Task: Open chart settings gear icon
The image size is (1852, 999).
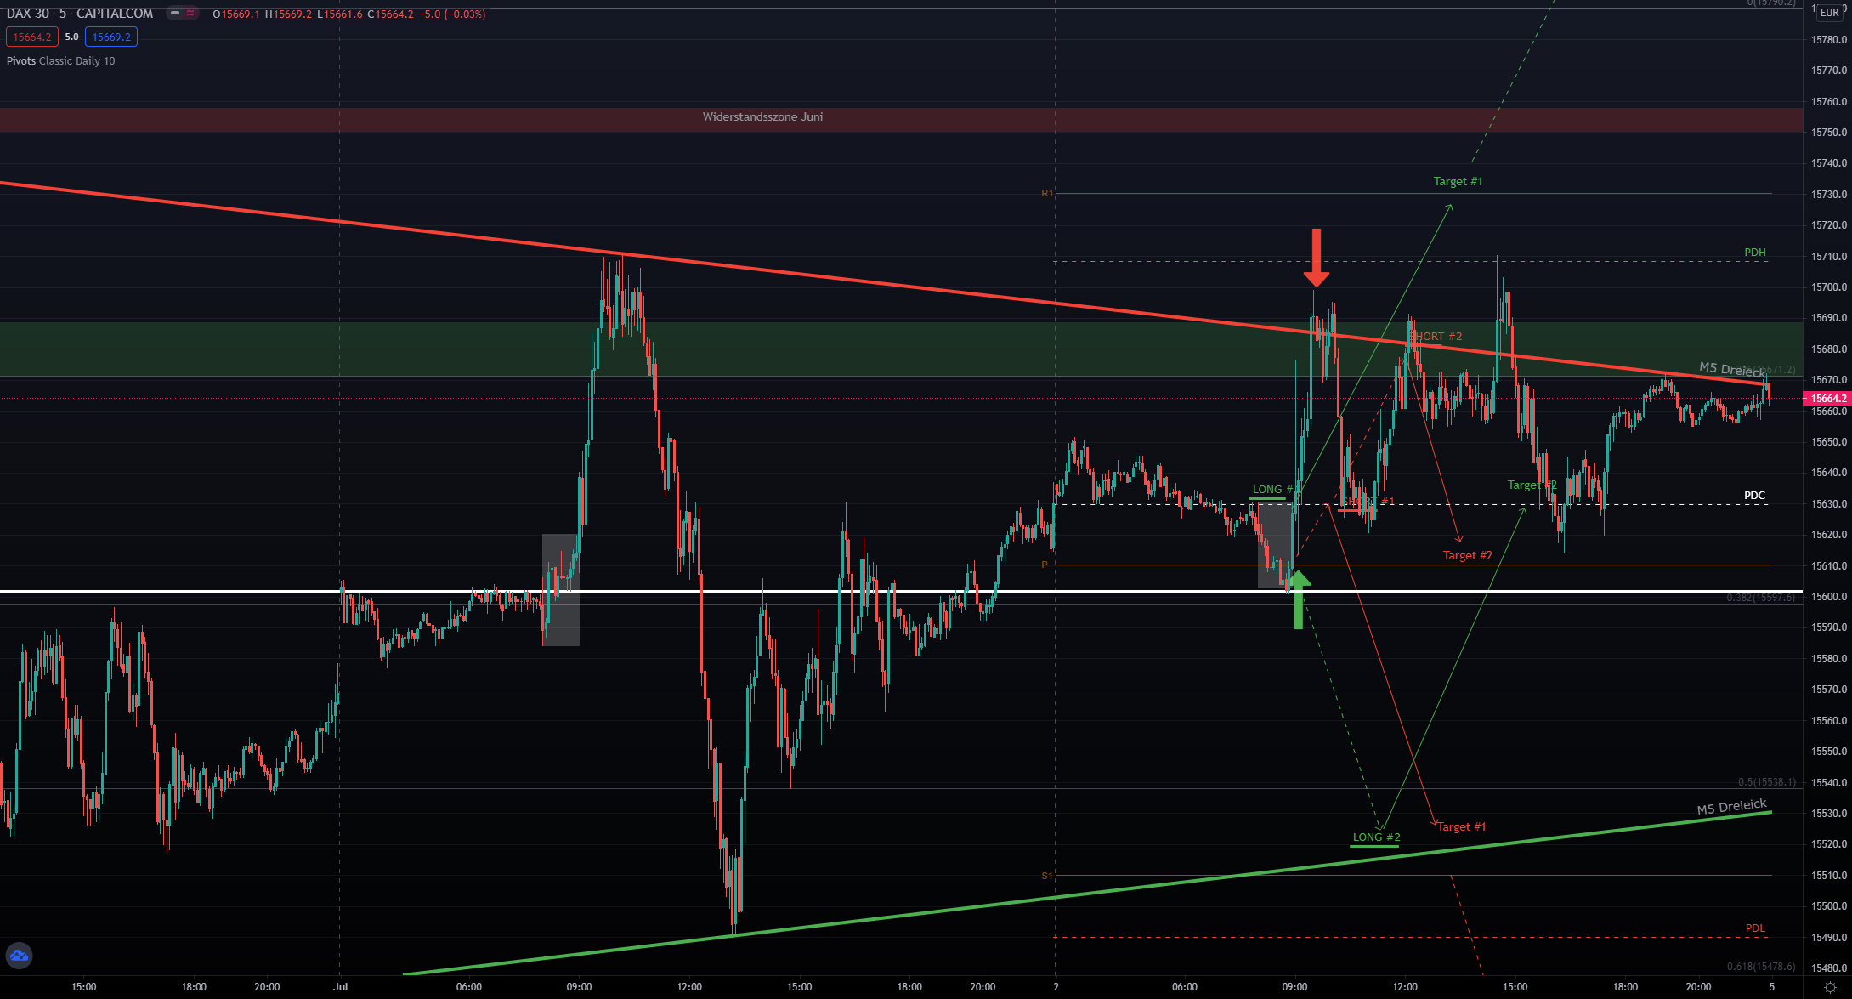Action: click(1829, 987)
